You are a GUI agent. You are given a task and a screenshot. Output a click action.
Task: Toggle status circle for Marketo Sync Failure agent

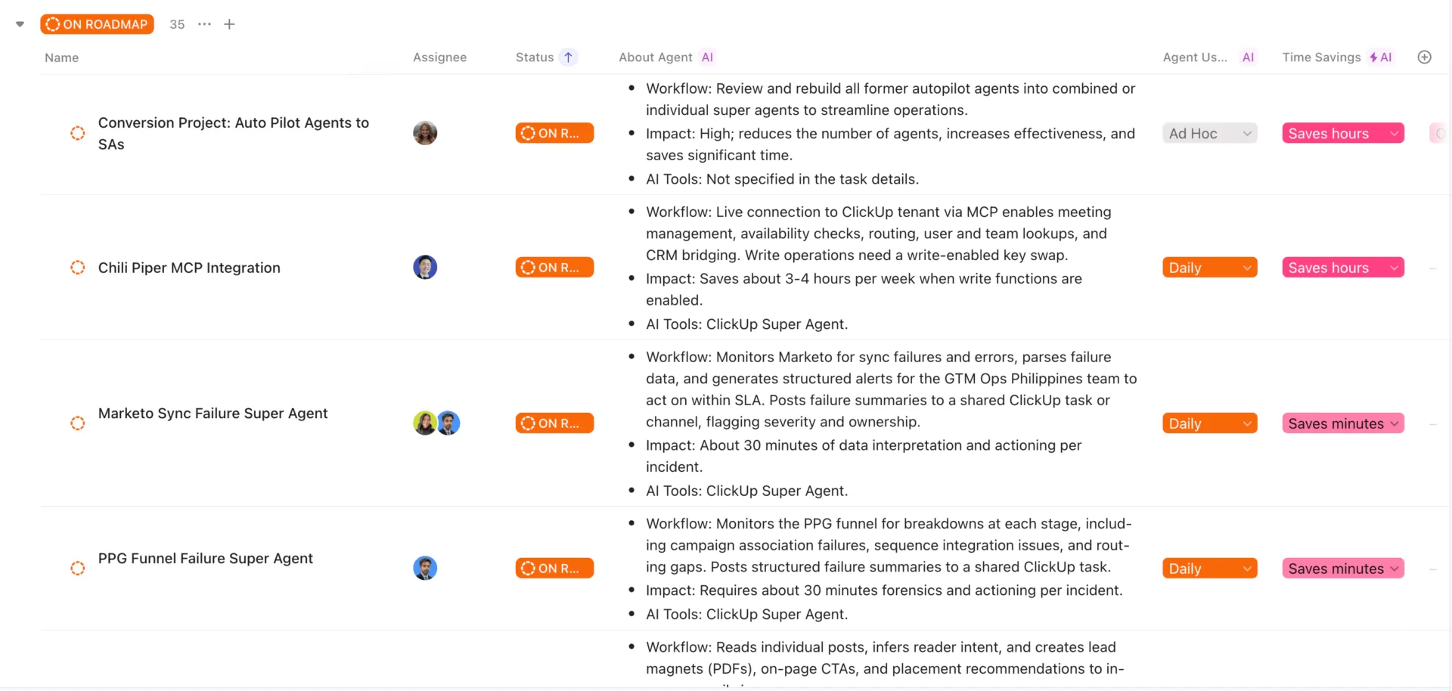77,423
